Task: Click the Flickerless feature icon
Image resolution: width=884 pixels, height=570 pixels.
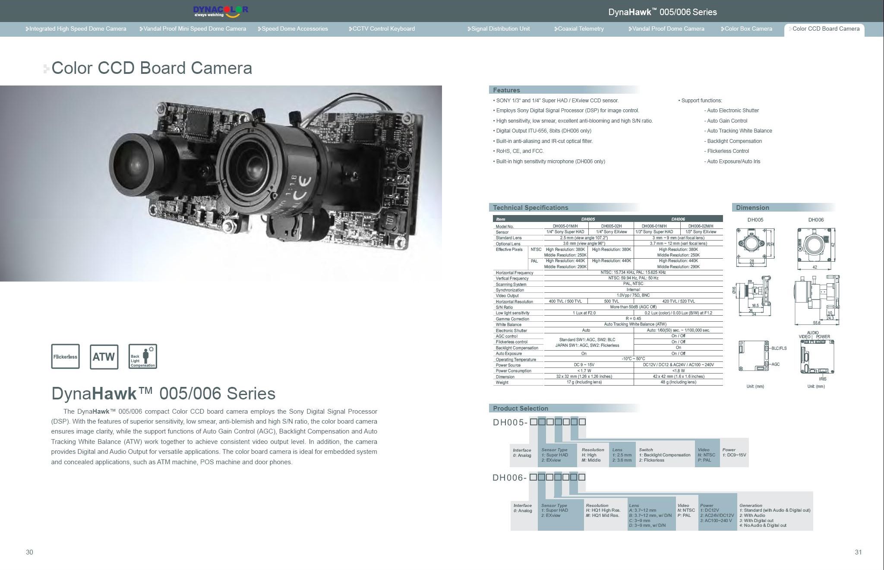Action: coord(65,357)
